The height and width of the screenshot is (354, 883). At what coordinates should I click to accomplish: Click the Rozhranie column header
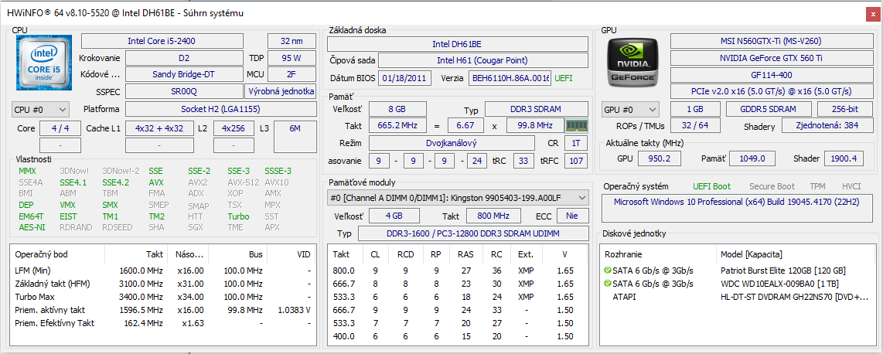coord(659,254)
